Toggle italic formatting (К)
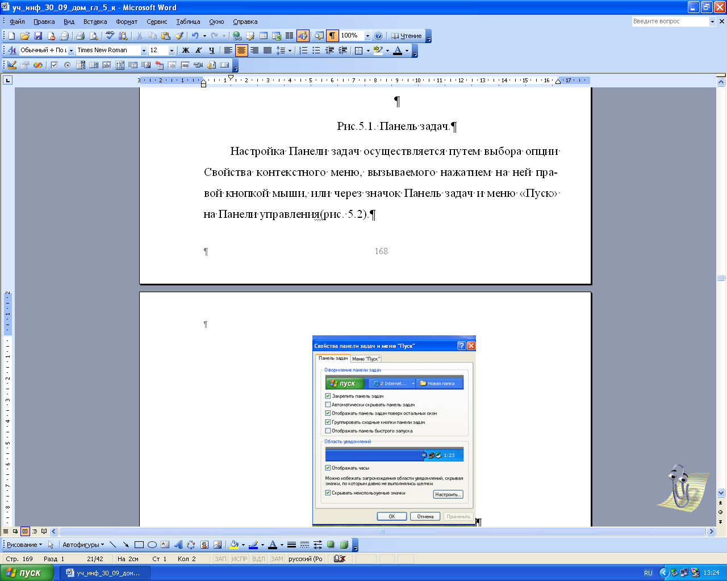 tap(198, 50)
